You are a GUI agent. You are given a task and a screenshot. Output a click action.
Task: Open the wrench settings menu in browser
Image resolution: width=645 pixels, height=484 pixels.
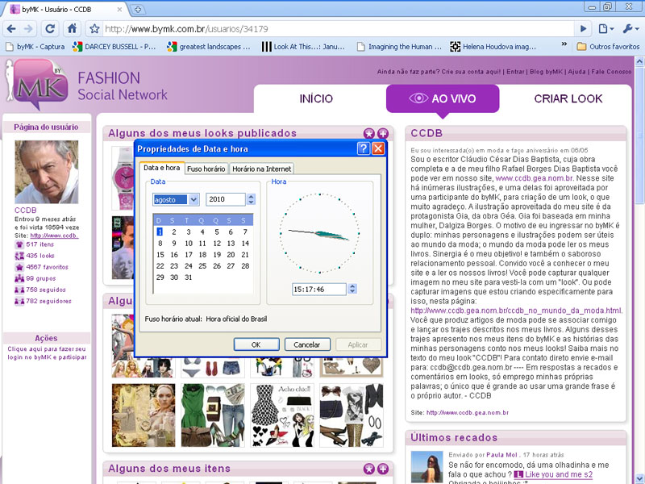click(629, 28)
